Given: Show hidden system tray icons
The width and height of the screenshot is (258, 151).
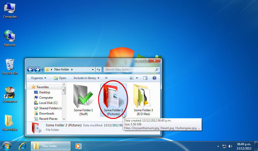Looking at the screenshot, I should pos(218,146).
